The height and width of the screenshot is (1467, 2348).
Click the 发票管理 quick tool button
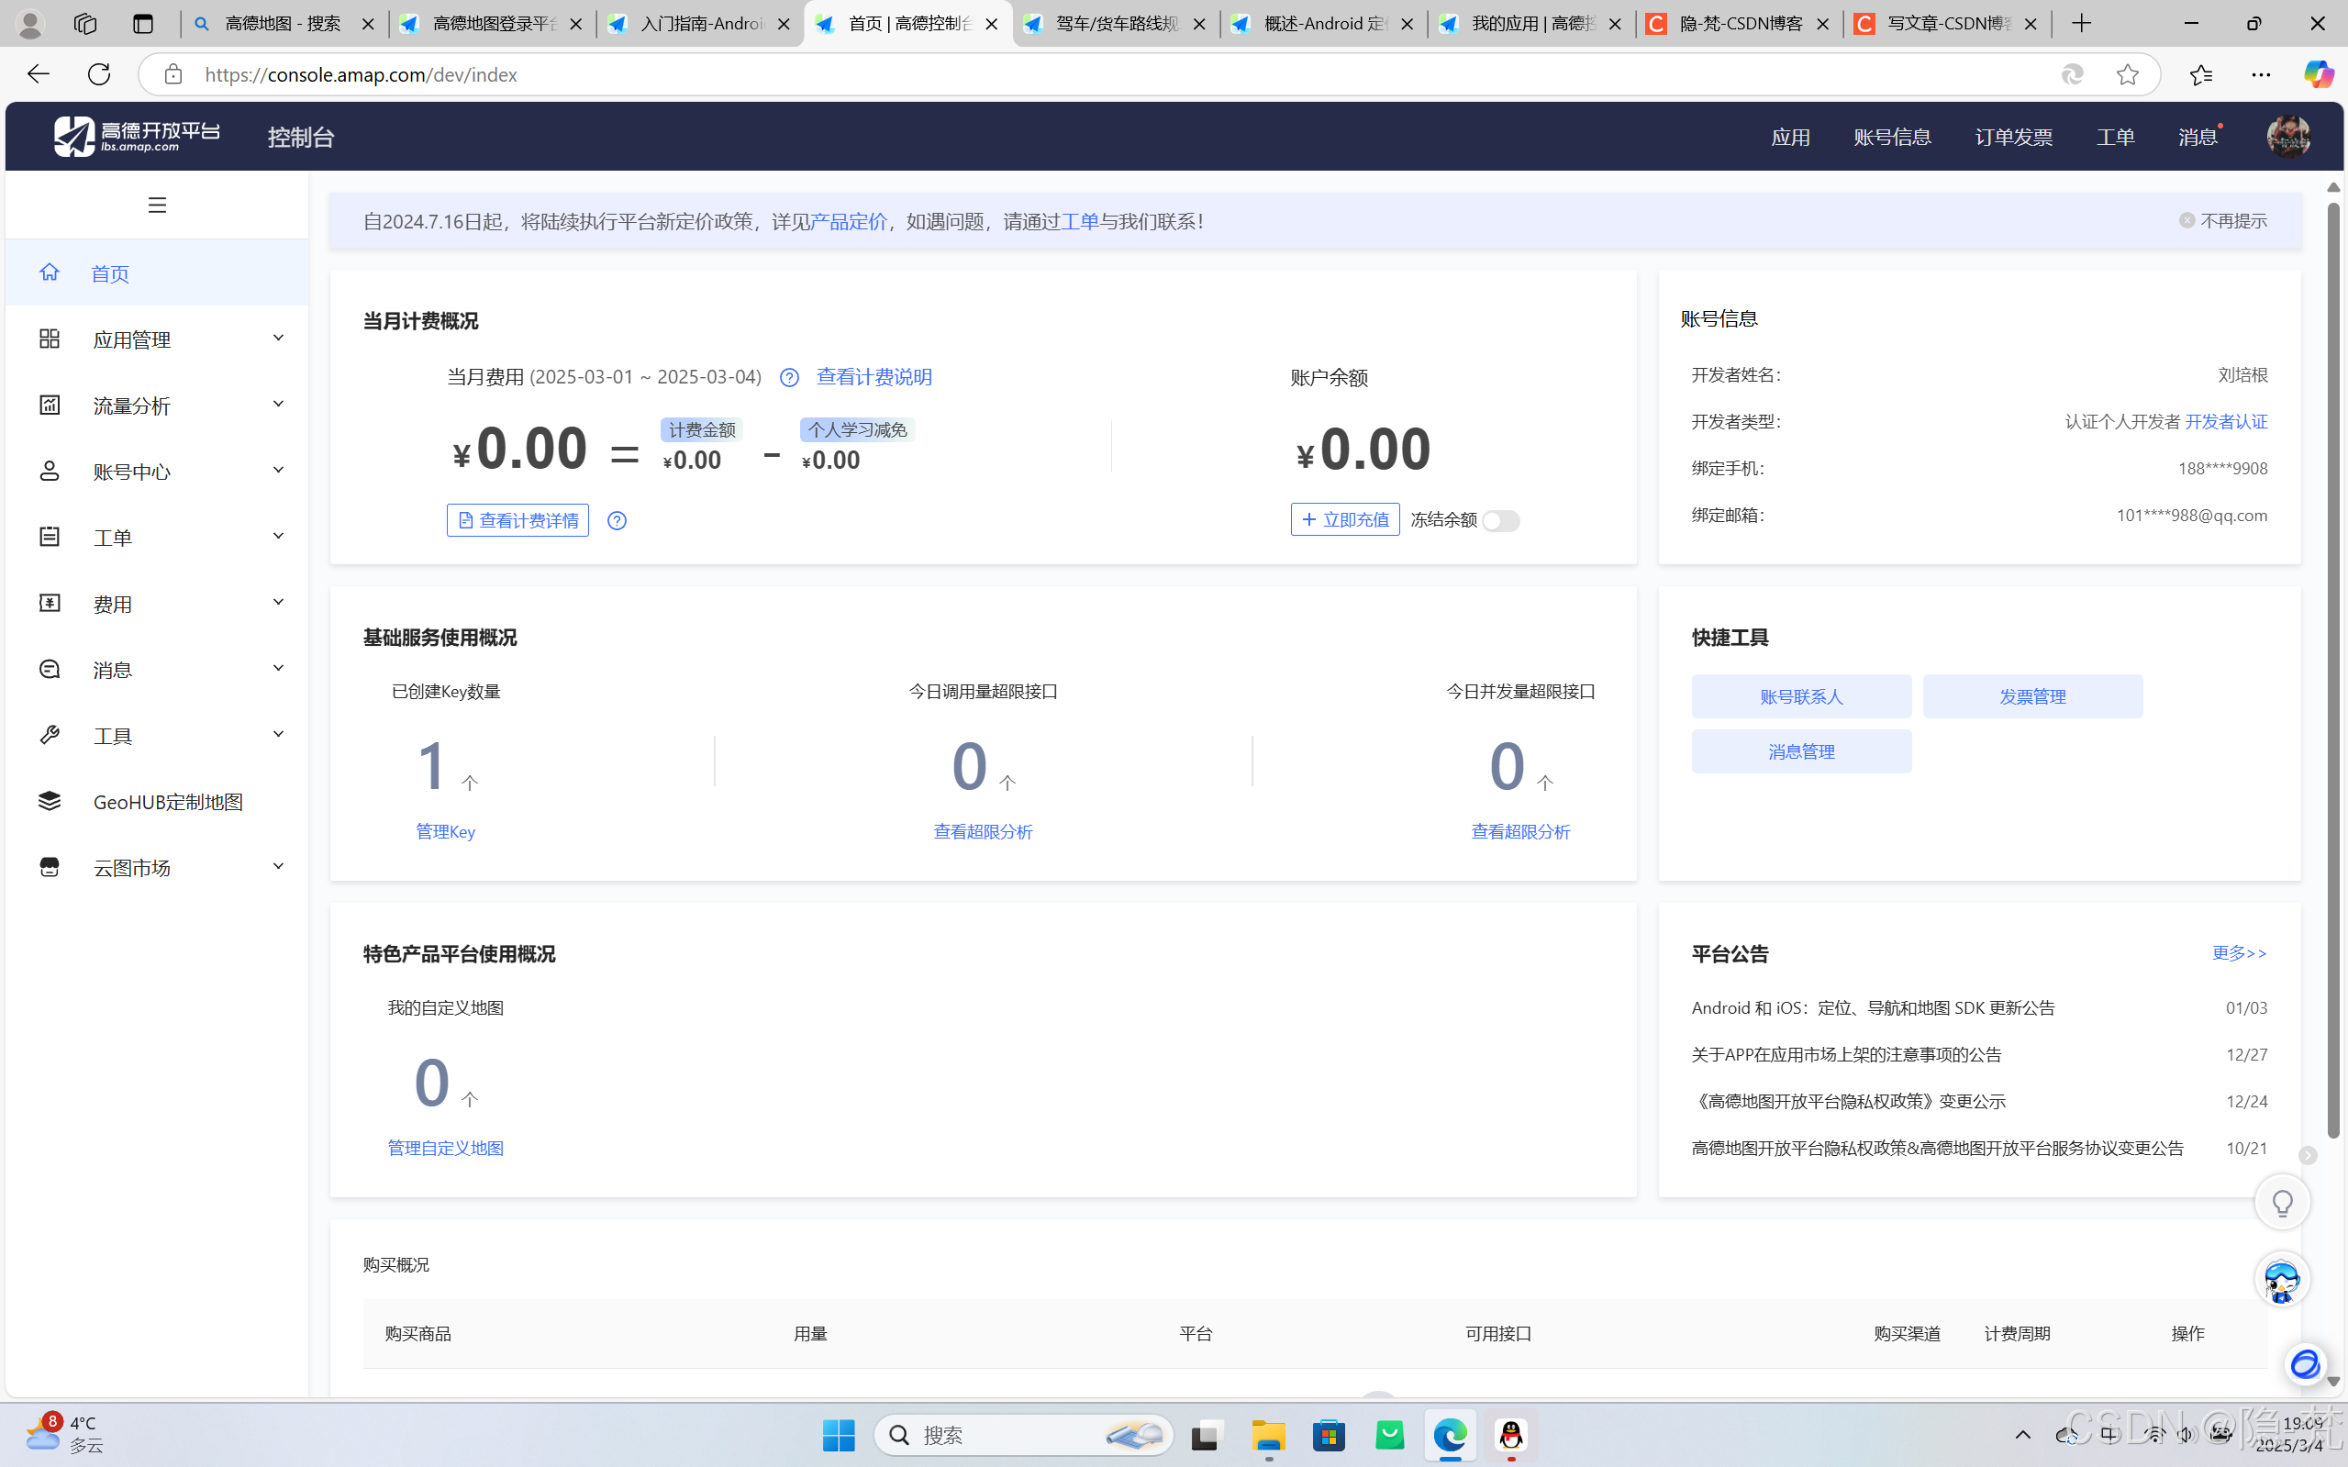pyautogui.click(x=2032, y=696)
